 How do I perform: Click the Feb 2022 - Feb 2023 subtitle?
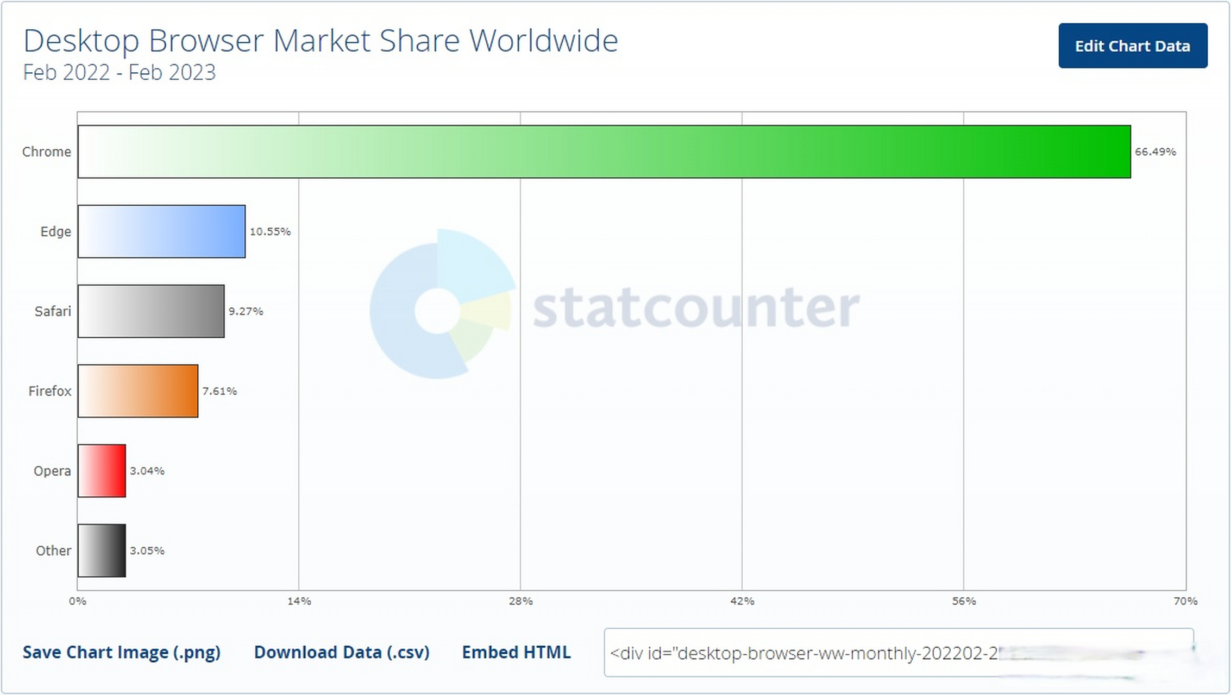pyautogui.click(x=119, y=72)
